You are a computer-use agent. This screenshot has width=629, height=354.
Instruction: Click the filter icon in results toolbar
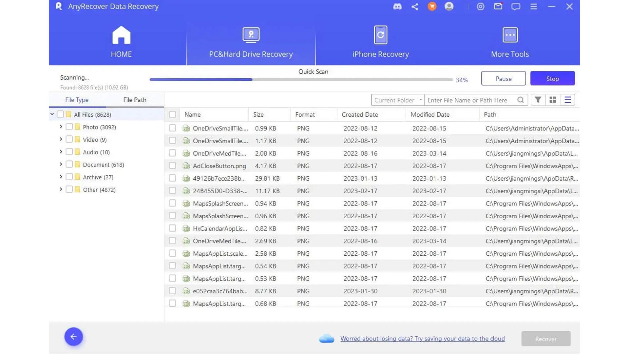[x=538, y=100]
